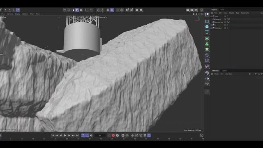Screen dimensions: 263x148
Task: Open the Object Manager File menu
Action: [215, 13]
